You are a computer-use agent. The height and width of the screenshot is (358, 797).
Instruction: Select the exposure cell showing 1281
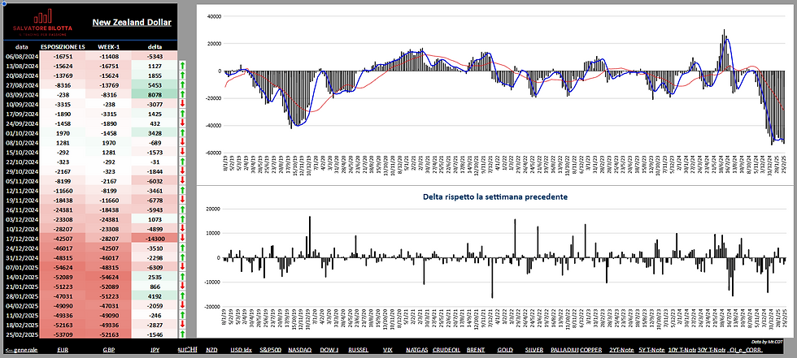(63, 142)
